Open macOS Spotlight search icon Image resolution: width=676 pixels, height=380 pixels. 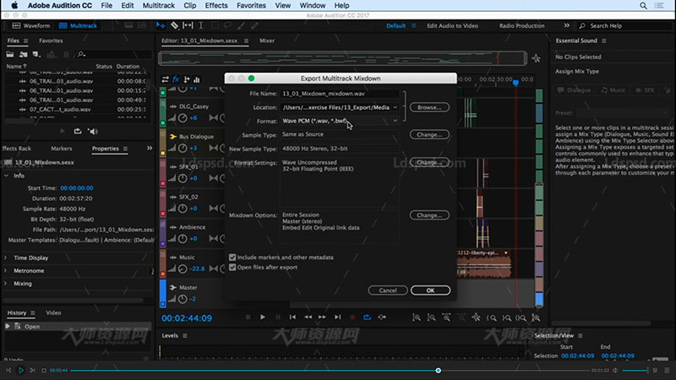click(x=643, y=6)
